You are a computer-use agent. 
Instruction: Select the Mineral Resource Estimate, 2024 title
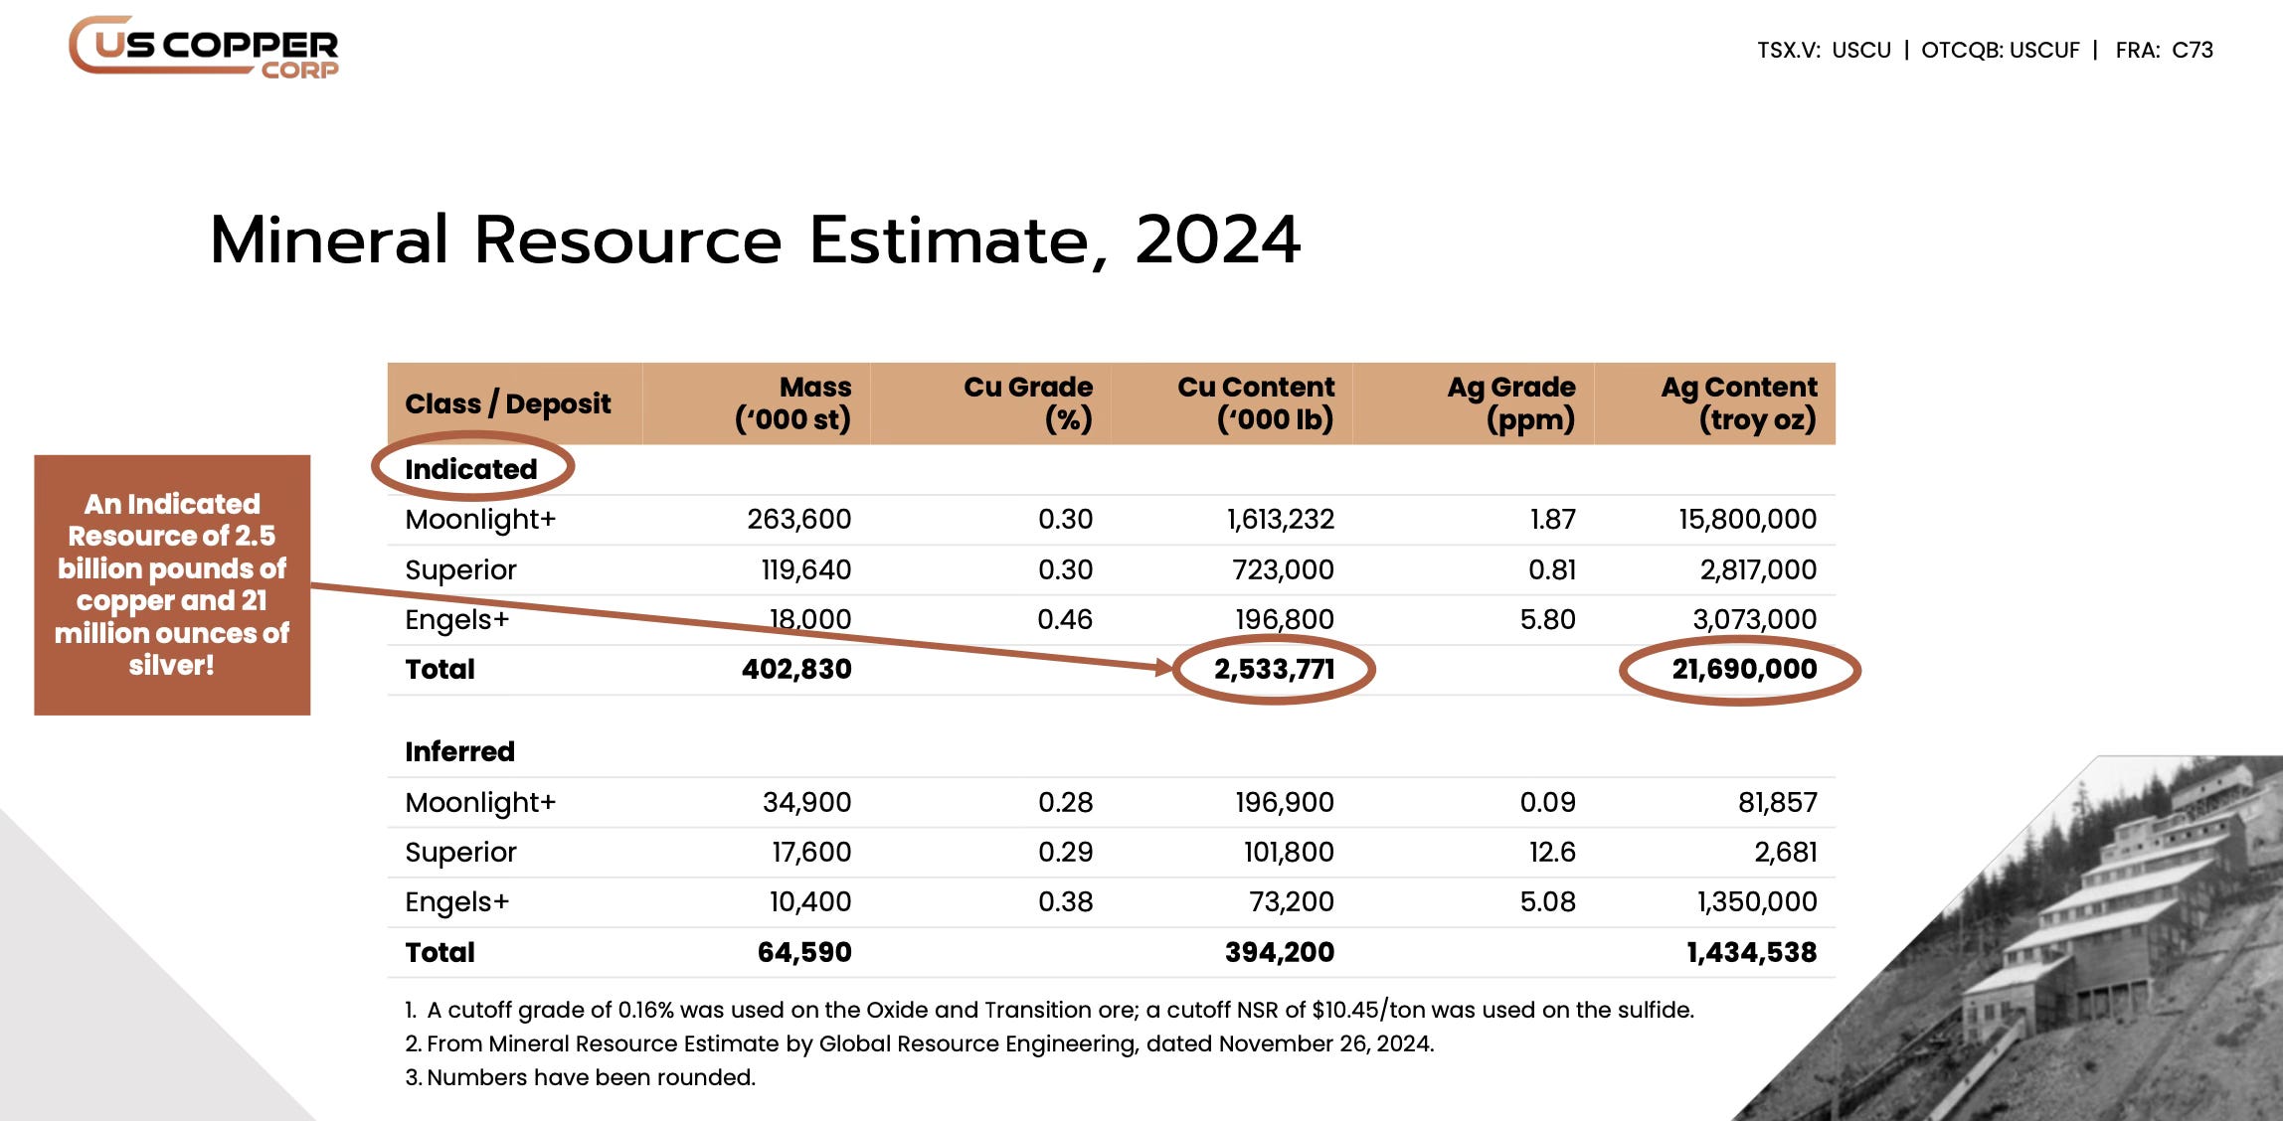[x=755, y=240]
